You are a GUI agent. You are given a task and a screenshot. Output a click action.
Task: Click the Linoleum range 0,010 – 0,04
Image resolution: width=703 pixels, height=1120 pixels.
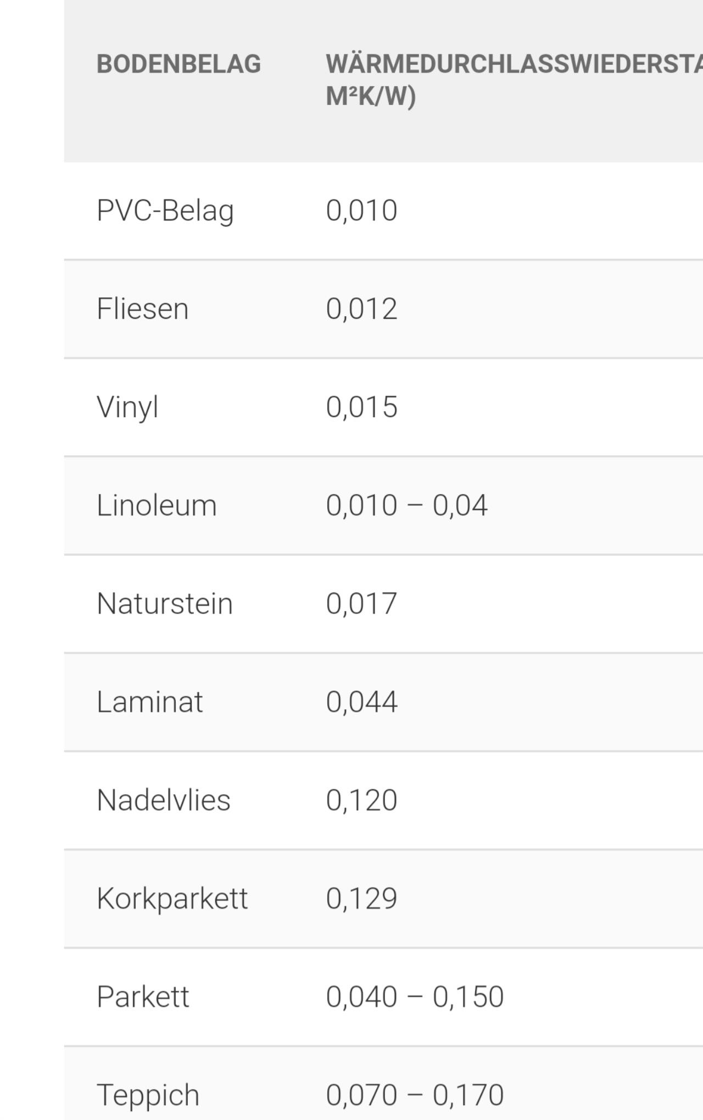click(406, 506)
